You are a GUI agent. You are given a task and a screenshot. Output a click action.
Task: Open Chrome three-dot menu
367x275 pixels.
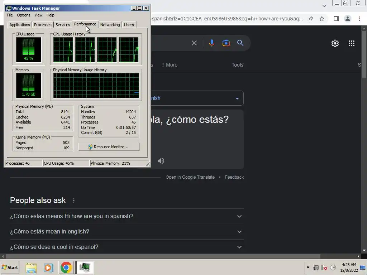pos(359,19)
